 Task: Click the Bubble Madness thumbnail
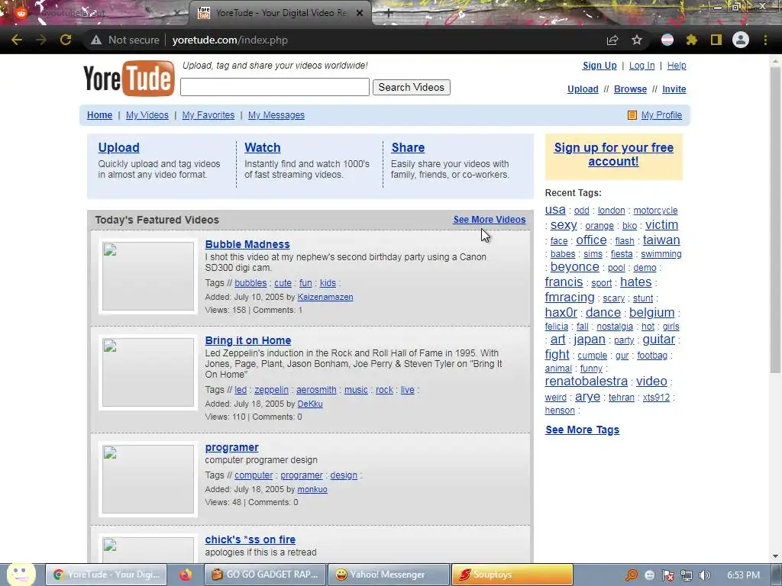click(x=148, y=276)
